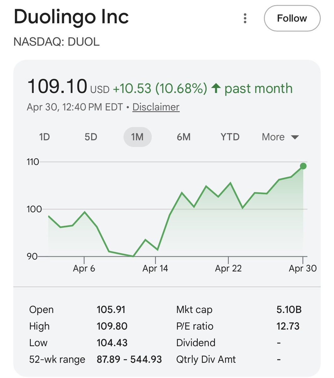This screenshot has width=334, height=378.
Task: Open the three-dot options menu
Action: (x=245, y=18)
